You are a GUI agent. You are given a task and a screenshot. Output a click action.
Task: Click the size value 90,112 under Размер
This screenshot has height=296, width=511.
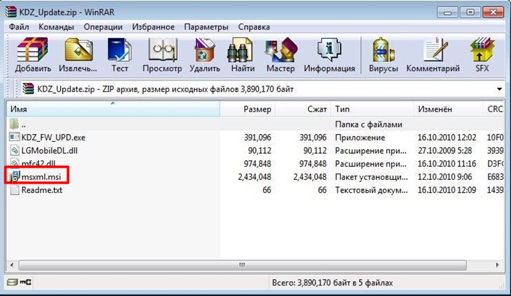(x=259, y=151)
